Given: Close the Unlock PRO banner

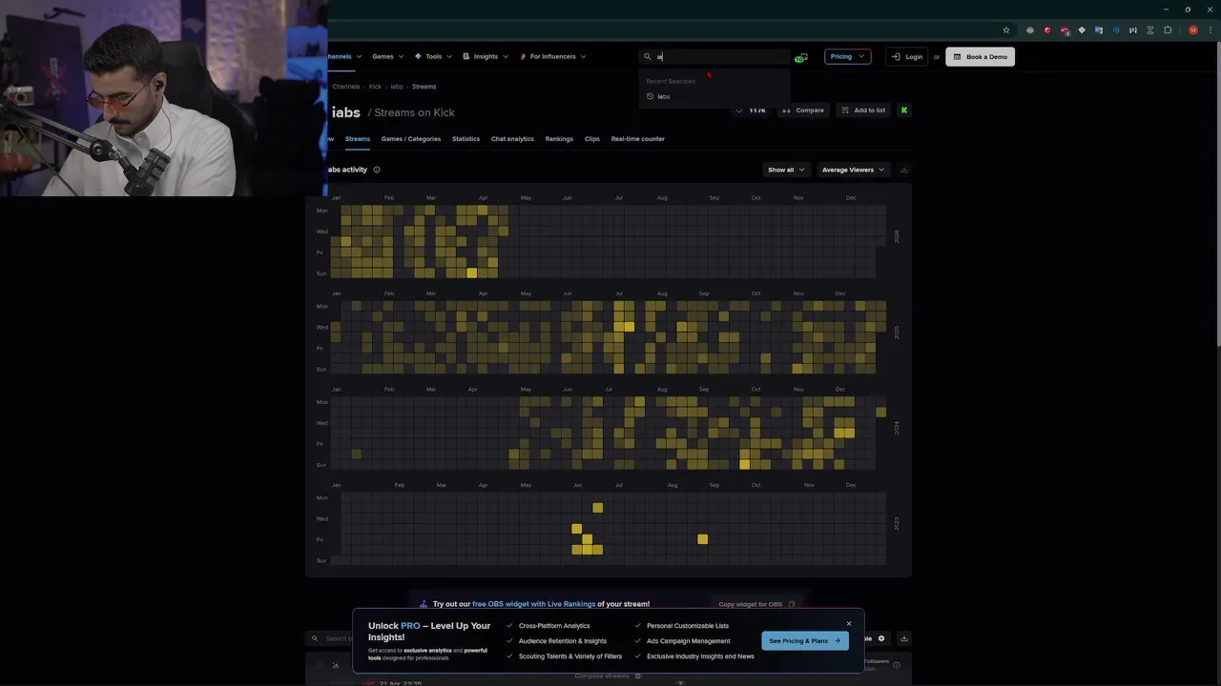Looking at the screenshot, I should pyautogui.click(x=849, y=624).
